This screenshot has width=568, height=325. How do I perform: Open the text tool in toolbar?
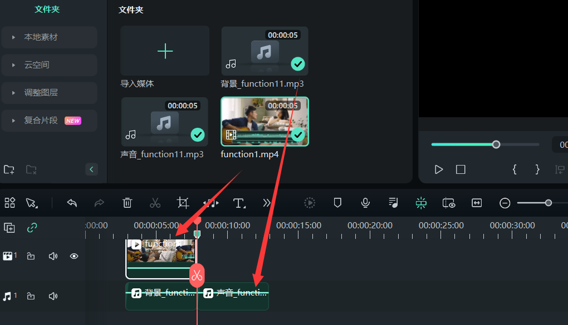(239, 203)
